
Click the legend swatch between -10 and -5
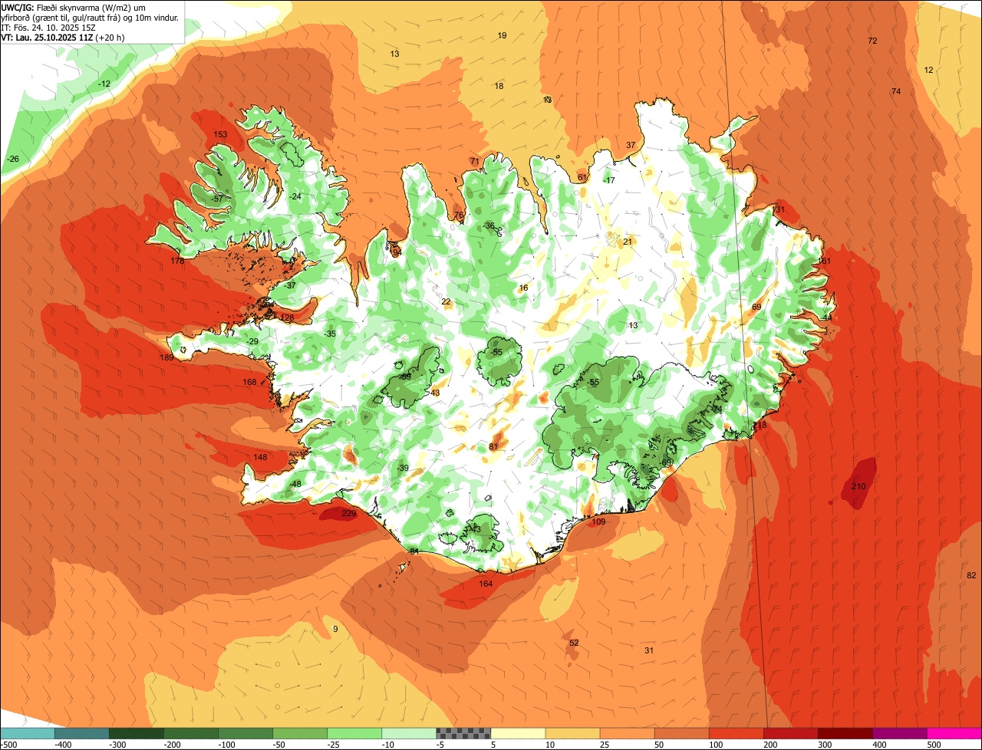409,734
